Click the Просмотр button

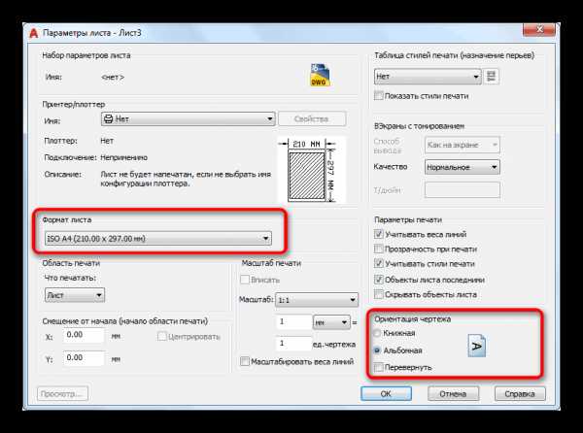(62, 393)
